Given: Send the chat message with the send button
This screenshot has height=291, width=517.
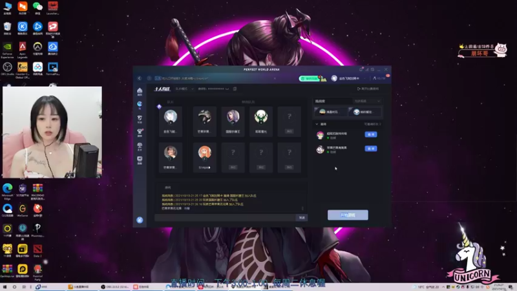Looking at the screenshot, I should [302, 218].
